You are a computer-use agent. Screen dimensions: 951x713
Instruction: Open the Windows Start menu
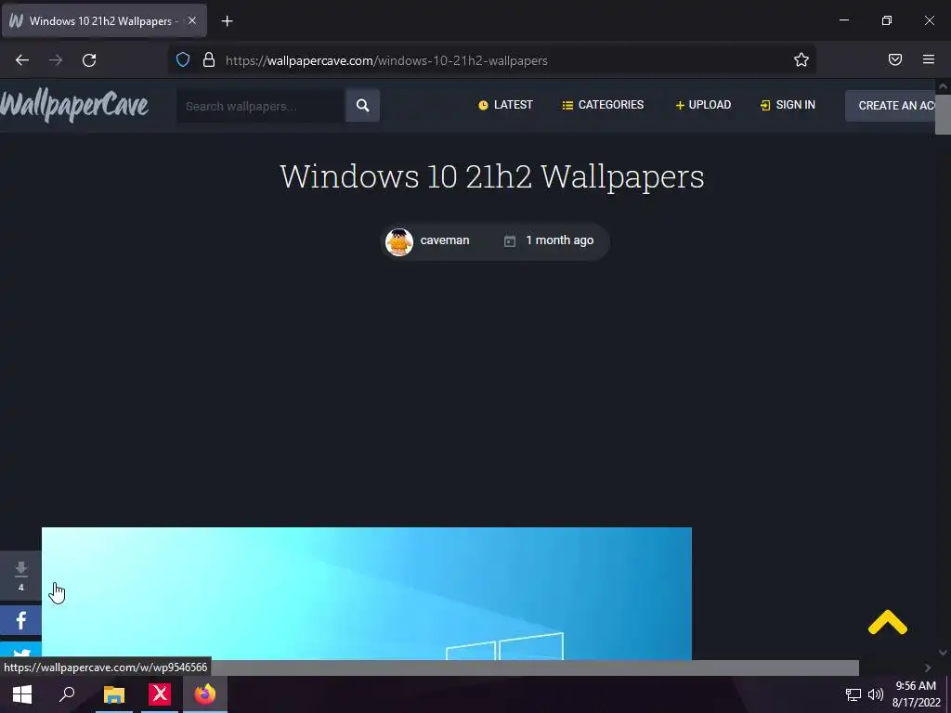(22, 694)
